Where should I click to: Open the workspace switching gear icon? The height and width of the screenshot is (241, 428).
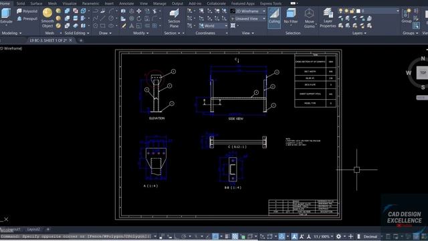click(x=339, y=236)
